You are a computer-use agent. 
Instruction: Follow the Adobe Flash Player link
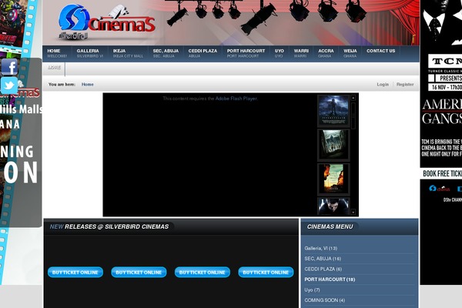[236, 99]
